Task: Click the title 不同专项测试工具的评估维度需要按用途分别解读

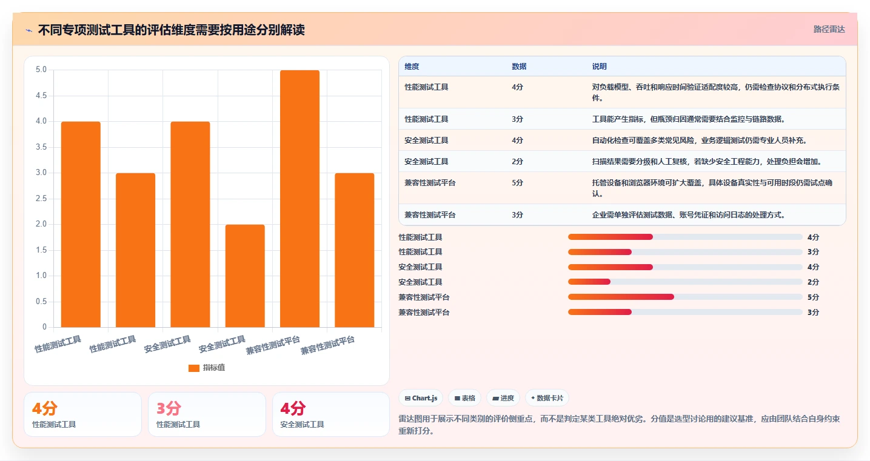Action: point(171,30)
